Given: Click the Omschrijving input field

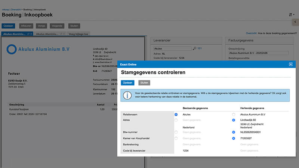Looking at the screenshot, I should point(258,53).
